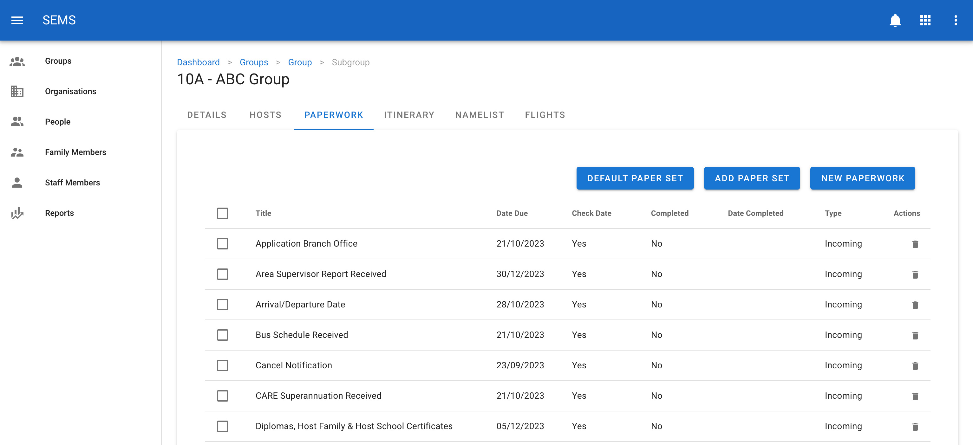Viewport: 973px width, 445px height.
Task: Click the Organisations building icon
Action: pos(17,91)
